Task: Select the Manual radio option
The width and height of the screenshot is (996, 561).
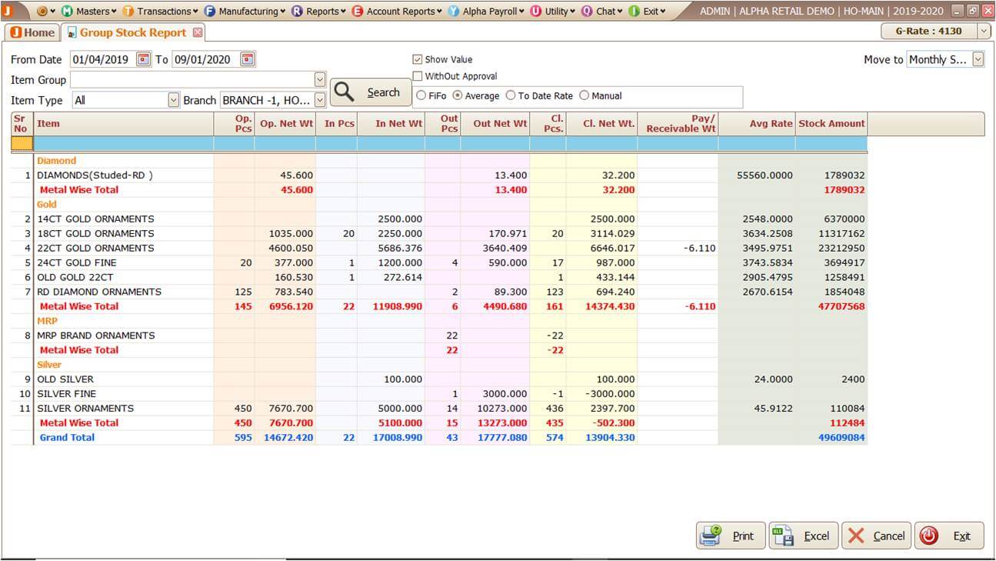Action: click(x=584, y=95)
